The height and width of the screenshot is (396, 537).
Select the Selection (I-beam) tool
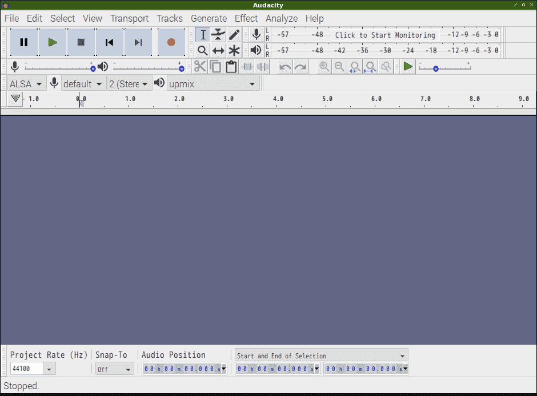tap(203, 35)
